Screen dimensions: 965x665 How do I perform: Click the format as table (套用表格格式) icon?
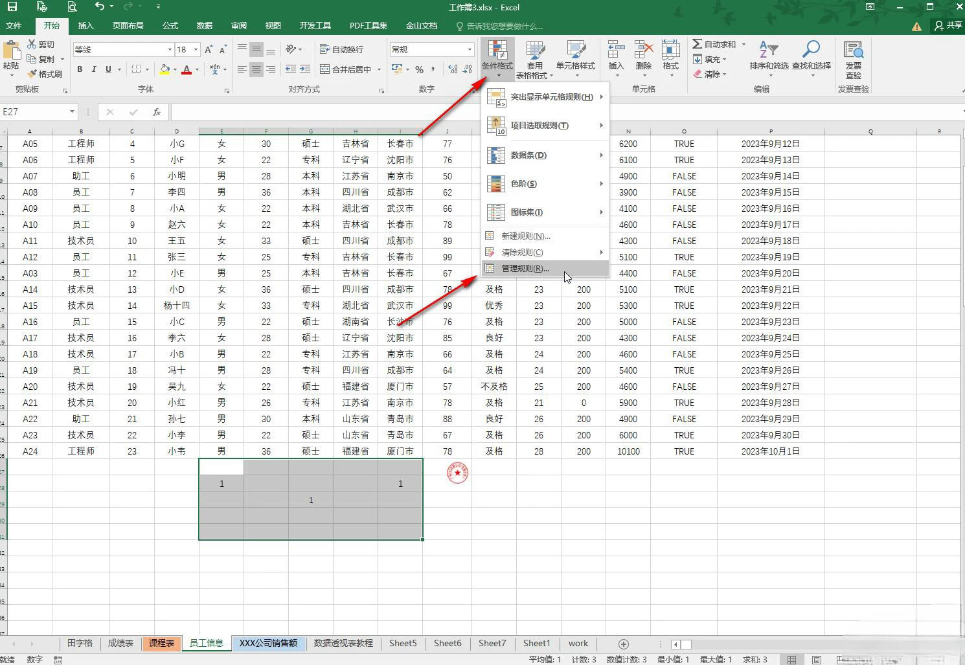535,50
